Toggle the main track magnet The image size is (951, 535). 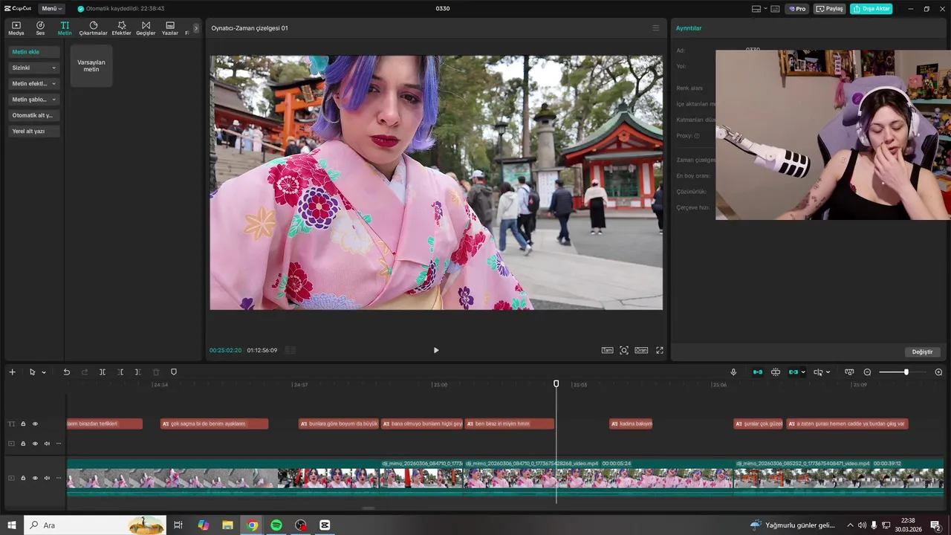(x=757, y=372)
